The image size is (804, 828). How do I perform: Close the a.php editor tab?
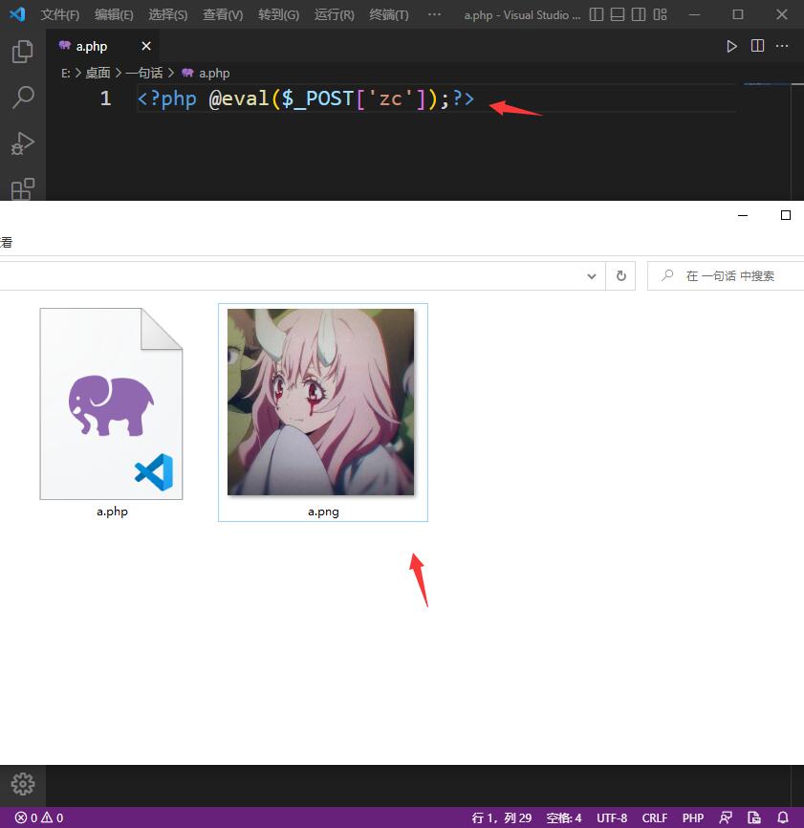[x=146, y=47]
